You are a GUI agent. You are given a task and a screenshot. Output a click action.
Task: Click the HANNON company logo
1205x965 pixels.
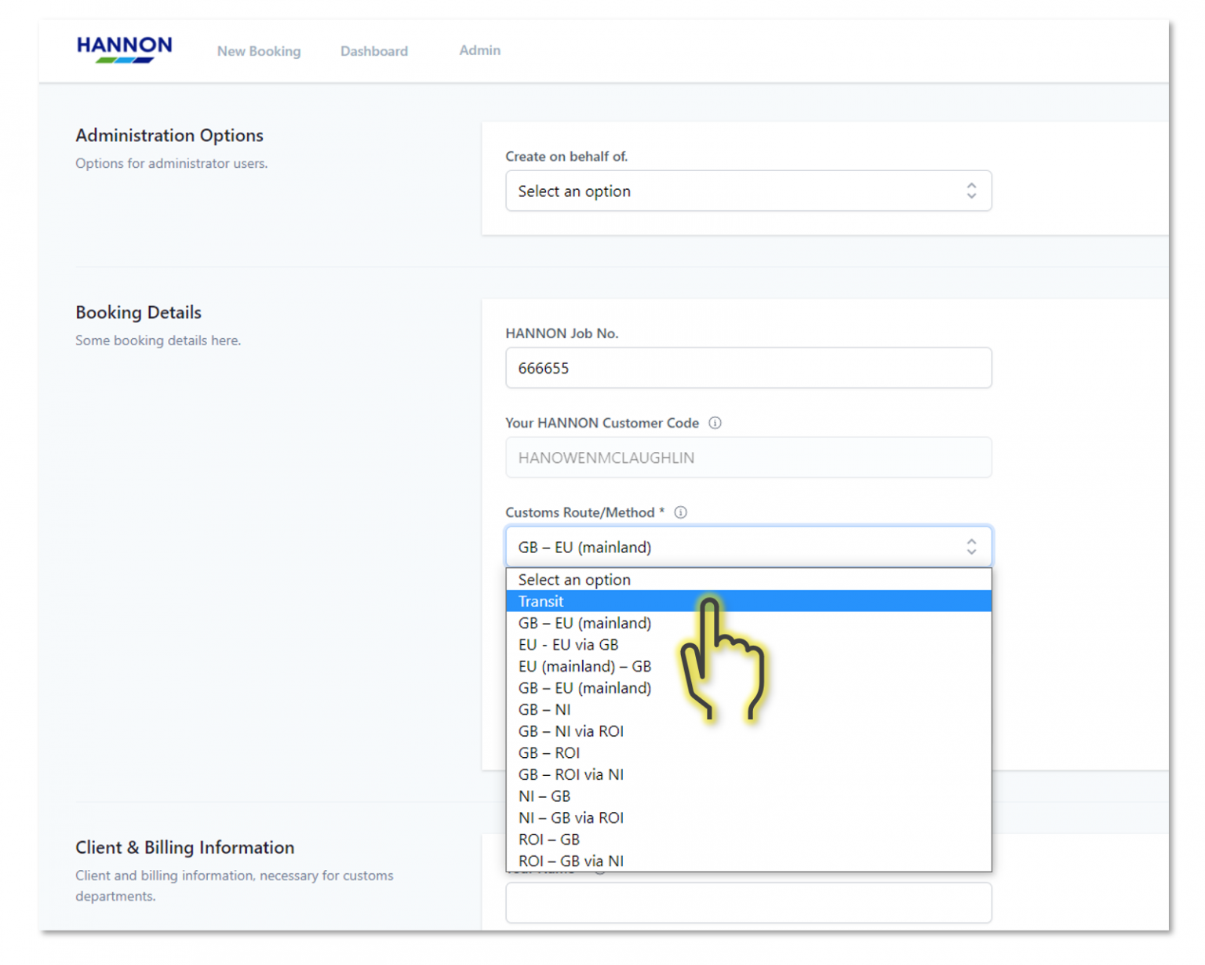124,49
